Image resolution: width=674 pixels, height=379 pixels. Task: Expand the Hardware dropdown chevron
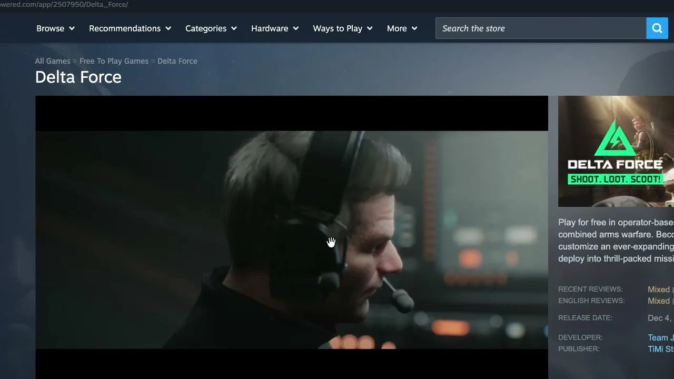(295, 28)
